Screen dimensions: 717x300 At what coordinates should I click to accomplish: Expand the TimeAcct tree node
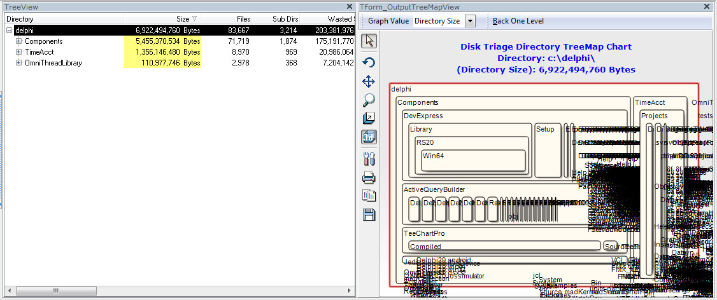(18, 52)
